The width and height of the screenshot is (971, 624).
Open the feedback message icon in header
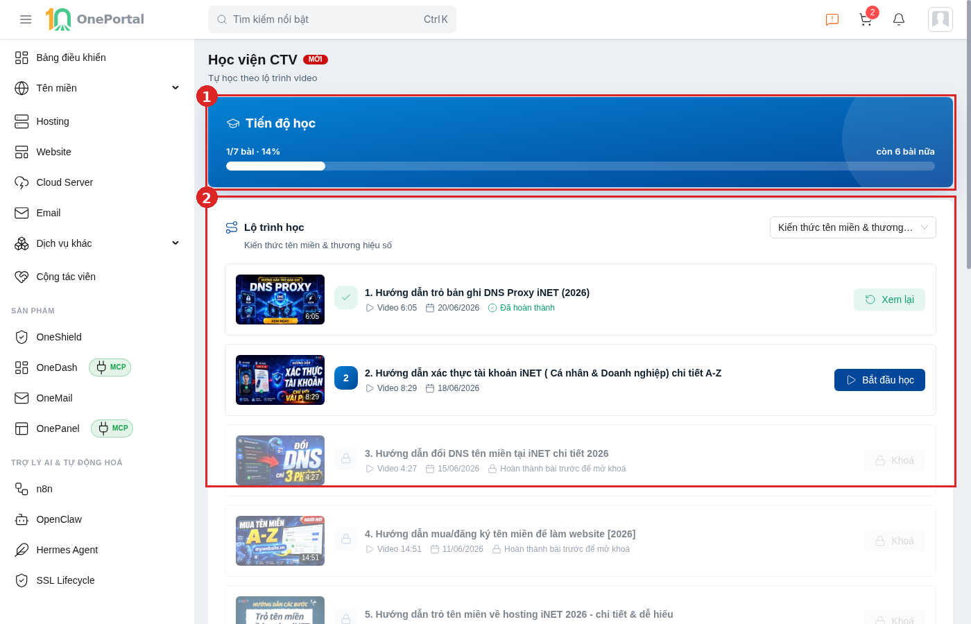pyautogui.click(x=832, y=19)
